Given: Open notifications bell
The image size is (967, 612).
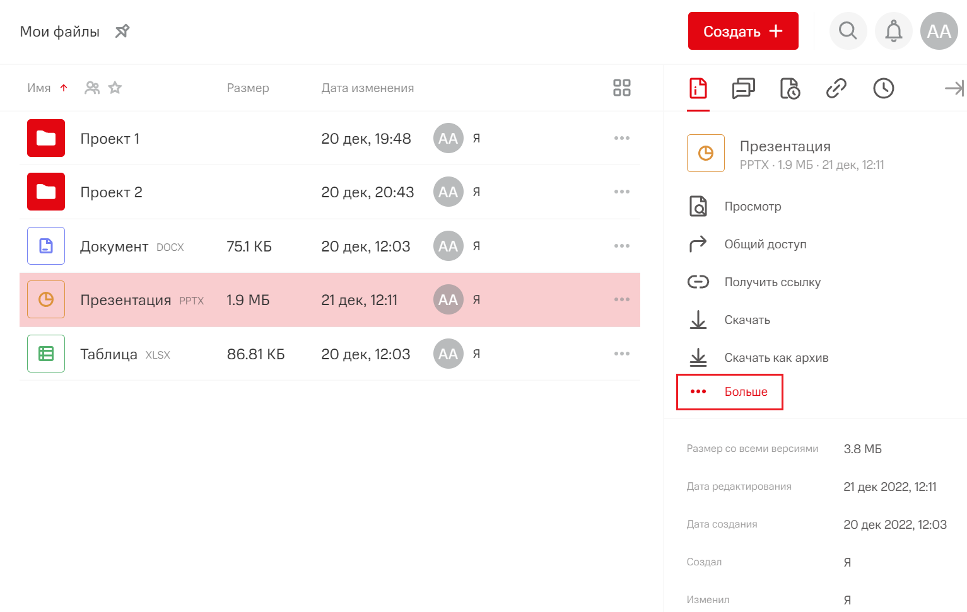Looking at the screenshot, I should [893, 31].
